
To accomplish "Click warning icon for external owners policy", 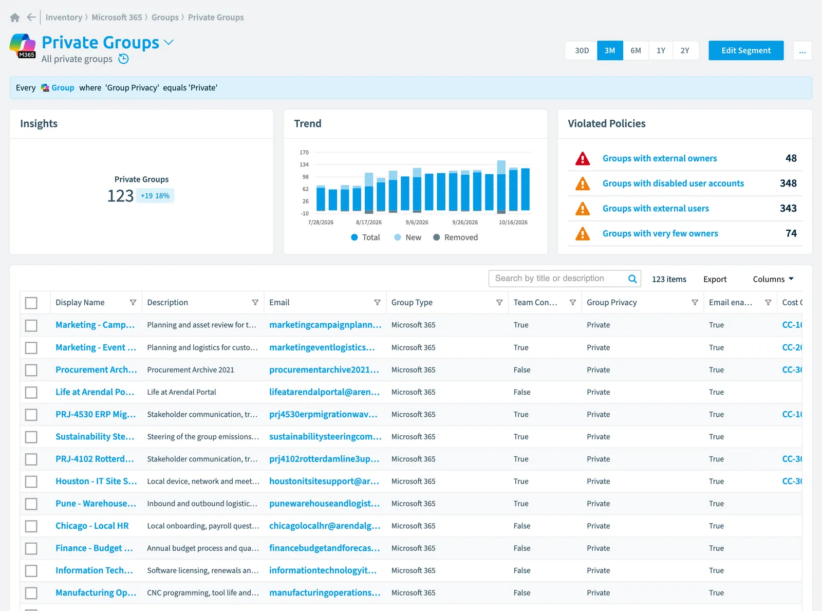I will (583, 158).
